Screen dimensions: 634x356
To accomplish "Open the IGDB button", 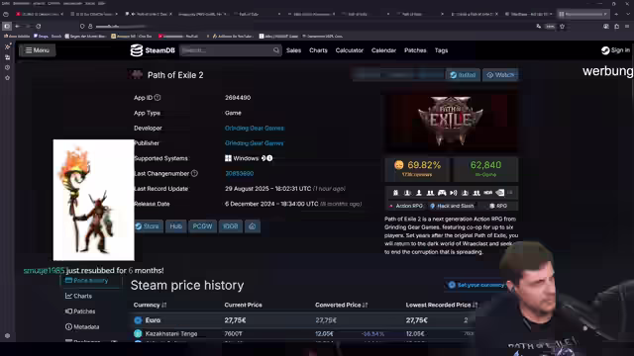I will point(231,226).
